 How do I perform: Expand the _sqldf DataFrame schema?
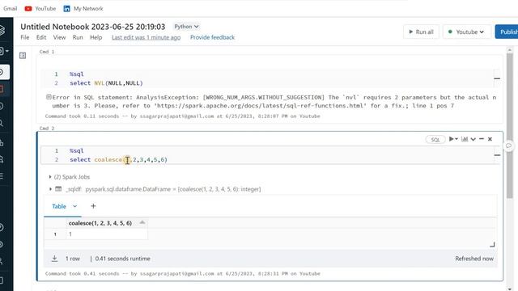click(x=50, y=189)
